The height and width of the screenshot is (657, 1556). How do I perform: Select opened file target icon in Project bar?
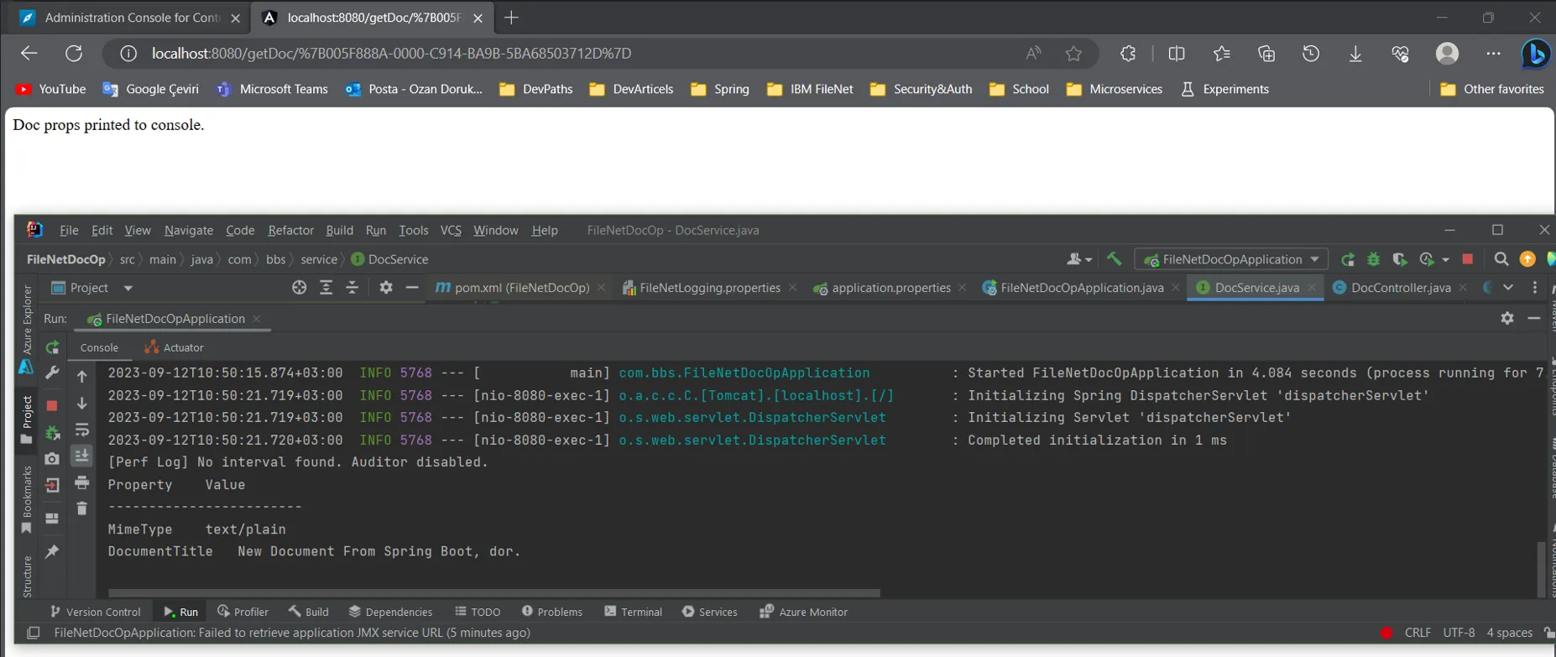[299, 288]
